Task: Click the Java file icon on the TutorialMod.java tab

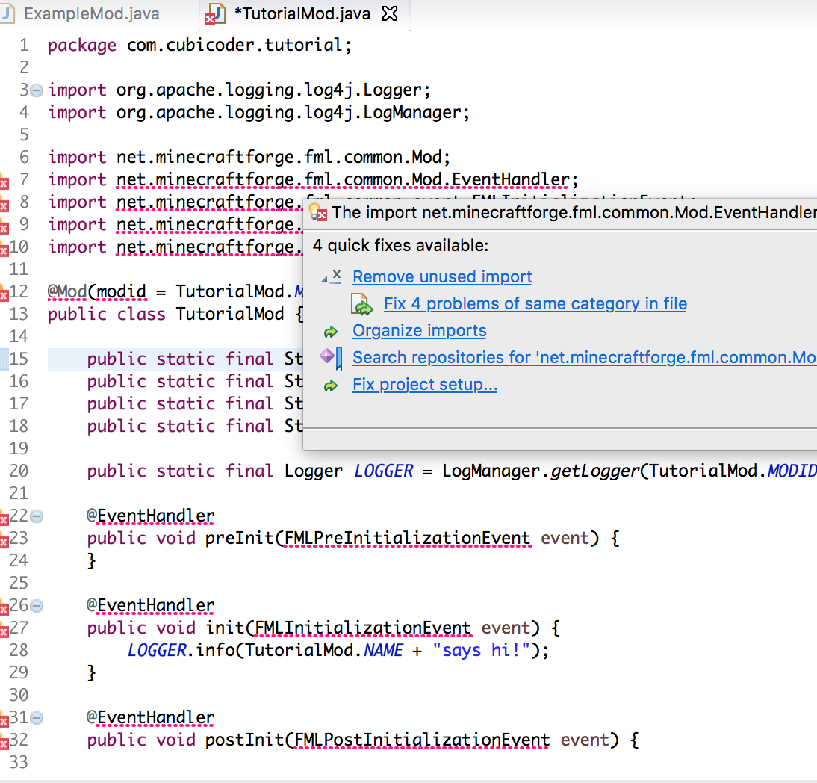Action: [x=216, y=14]
